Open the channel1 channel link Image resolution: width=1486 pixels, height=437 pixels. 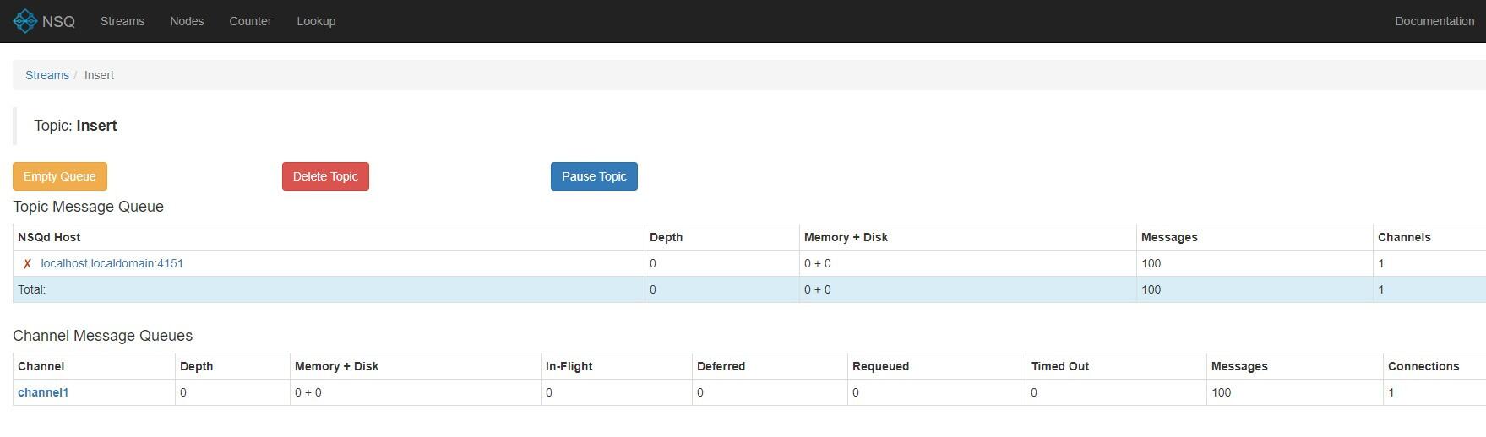[43, 392]
